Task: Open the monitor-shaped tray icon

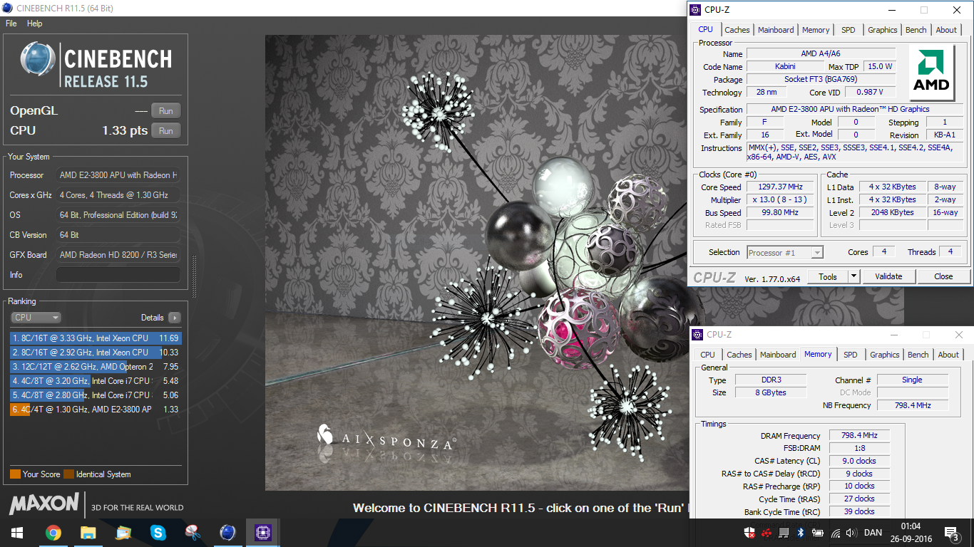Action: click(x=784, y=533)
